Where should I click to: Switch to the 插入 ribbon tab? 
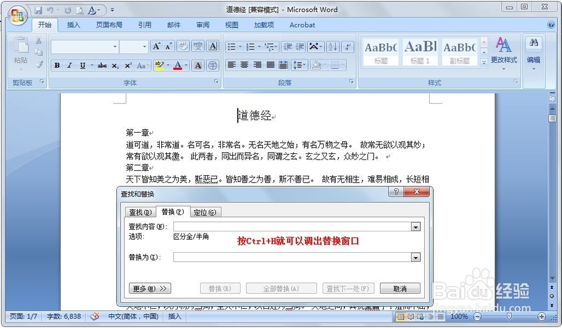[74, 25]
